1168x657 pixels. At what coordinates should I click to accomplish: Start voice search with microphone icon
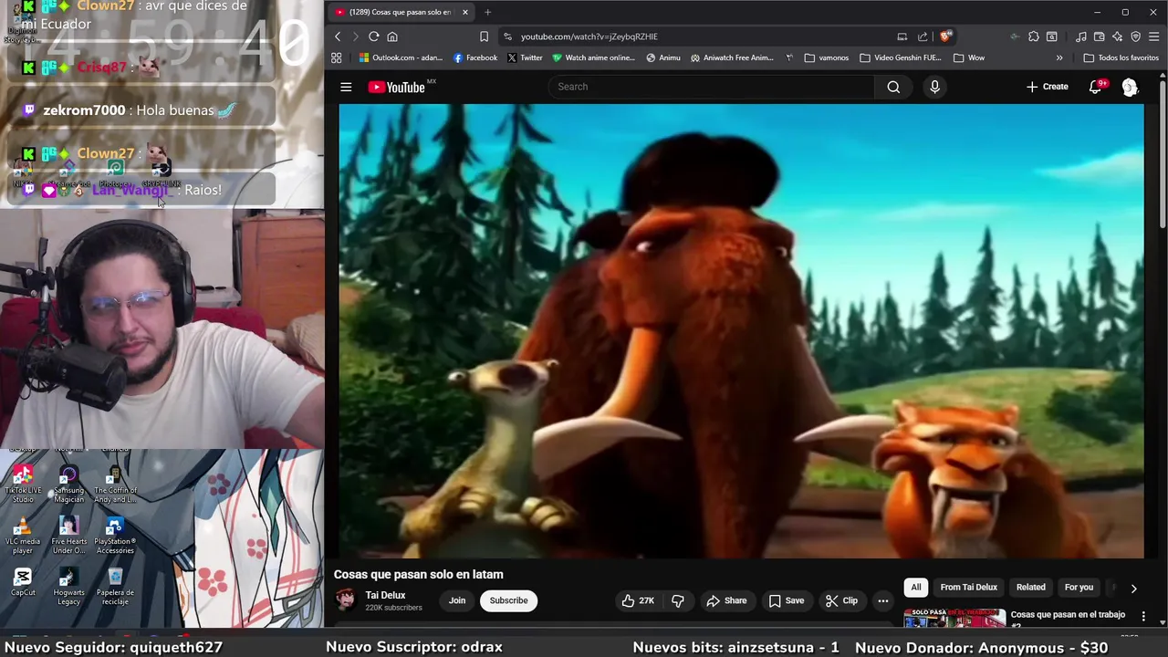pos(934,87)
